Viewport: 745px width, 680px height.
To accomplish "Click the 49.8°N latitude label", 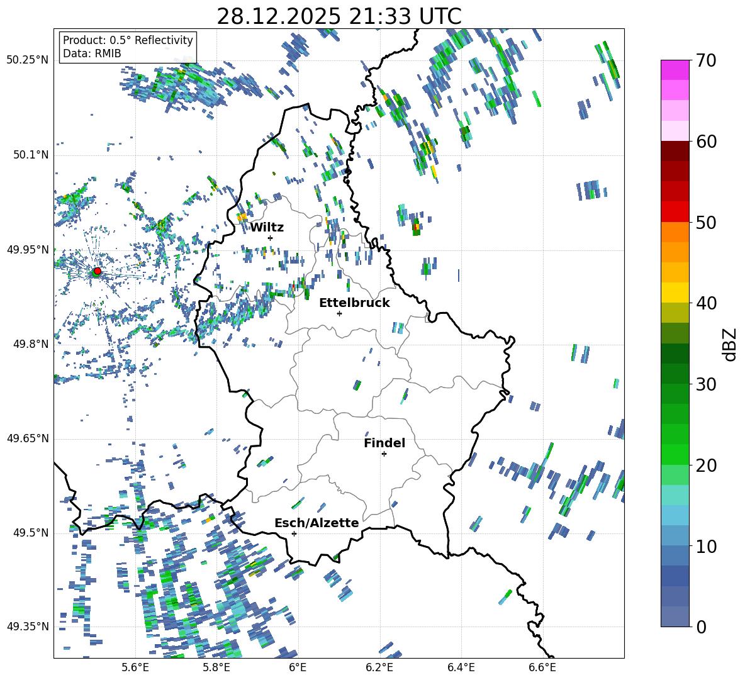I will [x=31, y=343].
